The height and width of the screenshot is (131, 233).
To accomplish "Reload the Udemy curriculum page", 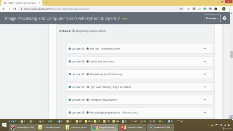I will (x=15, y=9).
